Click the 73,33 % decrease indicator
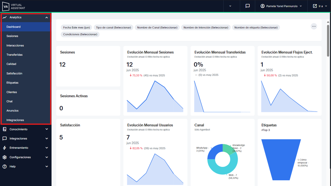 pyautogui.click(x=136, y=76)
